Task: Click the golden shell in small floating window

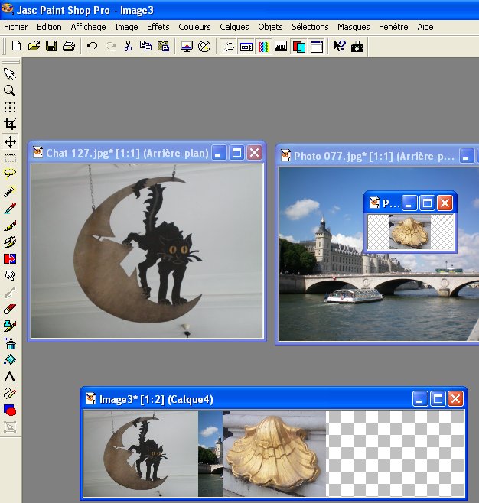Action: point(409,232)
